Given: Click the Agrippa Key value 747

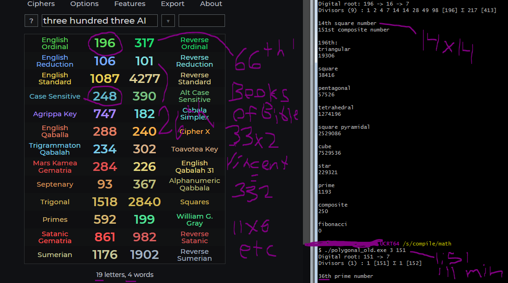Looking at the screenshot, I should pos(105,114).
